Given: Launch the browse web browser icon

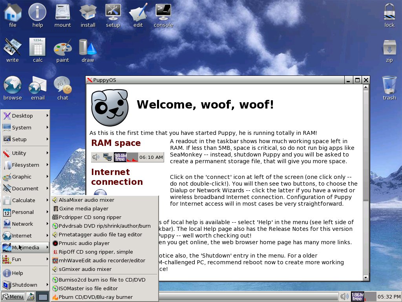Looking at the screenshot, I should [13, 88].
